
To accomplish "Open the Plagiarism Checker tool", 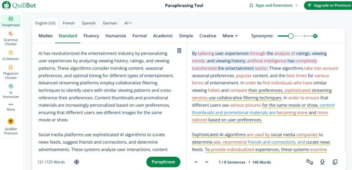I will coord(11,72).
